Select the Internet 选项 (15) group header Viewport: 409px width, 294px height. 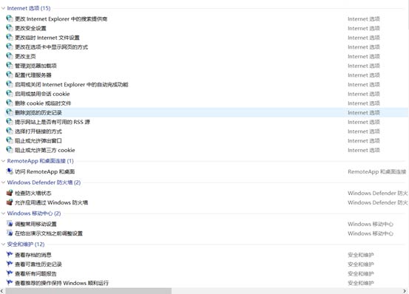29,8
